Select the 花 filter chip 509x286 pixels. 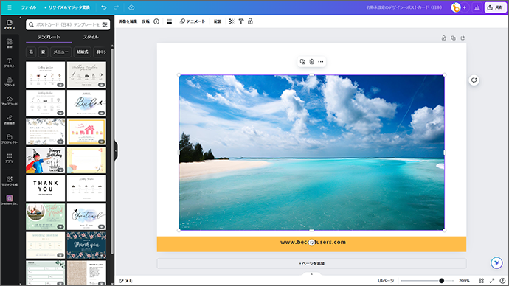tap(31, 52)
